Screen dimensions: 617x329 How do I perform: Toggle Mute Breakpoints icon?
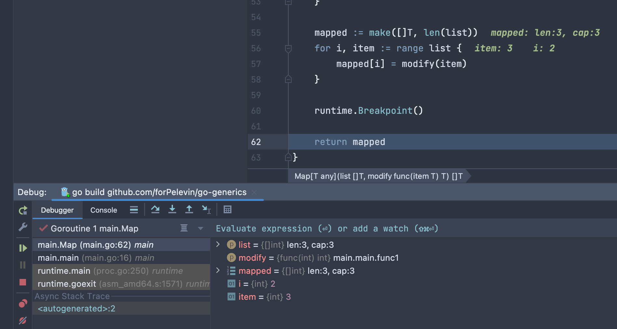(23, 321)
